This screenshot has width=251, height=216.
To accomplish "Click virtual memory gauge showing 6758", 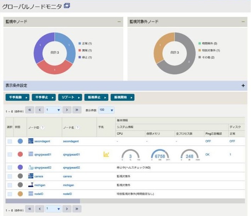I will (160, 155).
